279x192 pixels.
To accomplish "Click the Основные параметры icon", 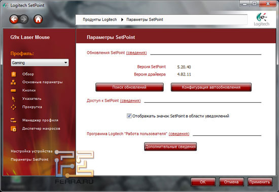I will pos(13,82).
